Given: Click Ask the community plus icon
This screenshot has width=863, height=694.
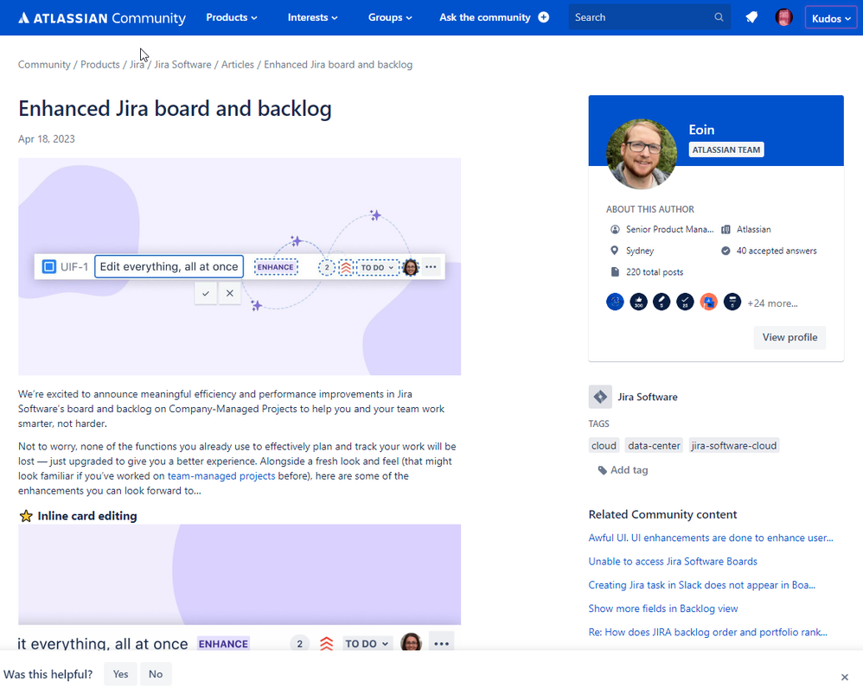Looking at the screenshot, I should pos(543,17).
